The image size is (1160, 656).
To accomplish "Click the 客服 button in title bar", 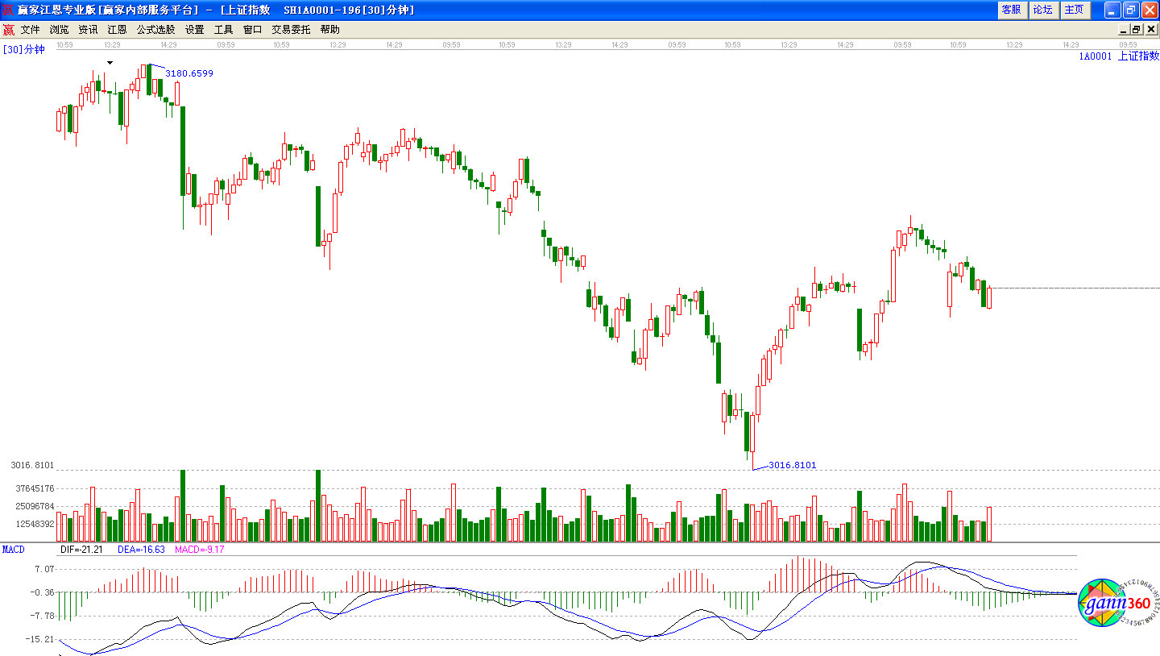I will [1011, 10].
